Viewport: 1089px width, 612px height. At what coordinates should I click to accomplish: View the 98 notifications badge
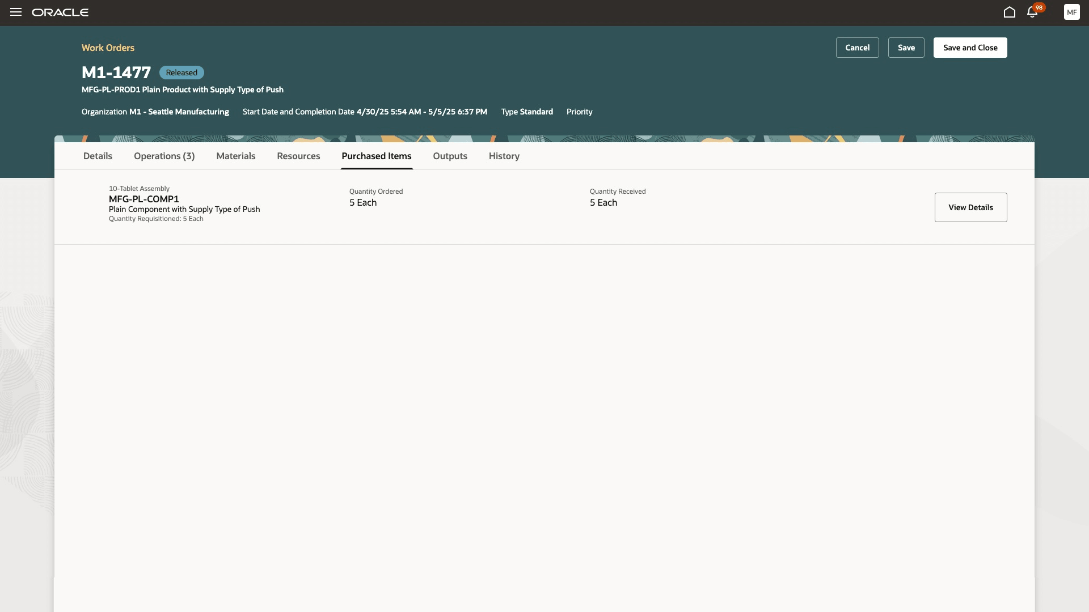coord(1038,7)
